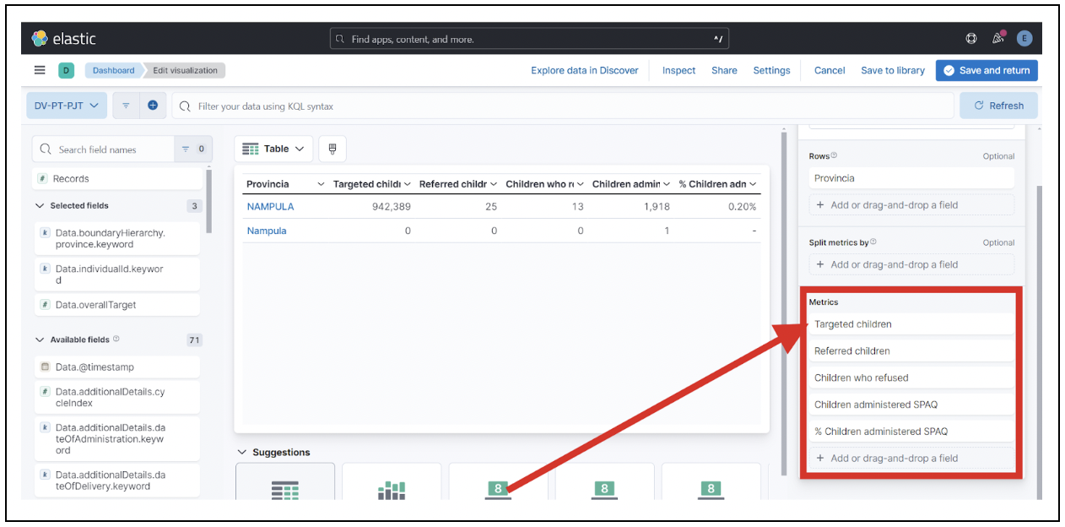Click the add filter plus icon
The image size is (1065, 527).
pyautogui.click(x=153, y=106)
